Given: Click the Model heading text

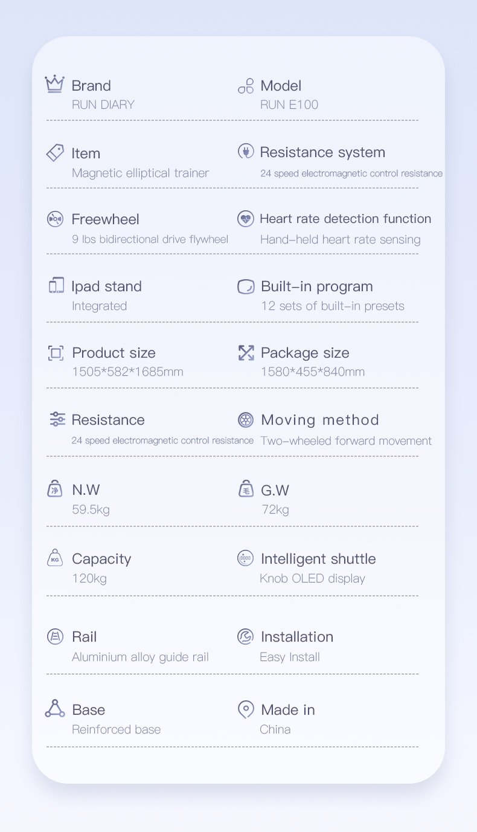Looking at the screenshot, I should pos(281,86).
